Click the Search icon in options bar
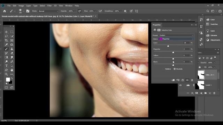223x125 pixels. pos(208,11)
